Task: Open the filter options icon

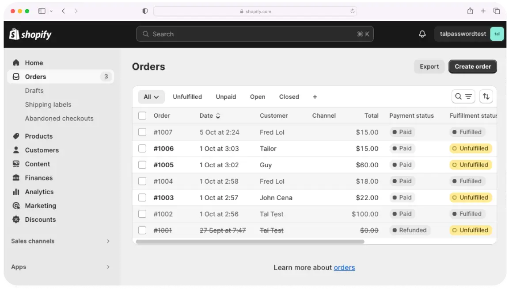Action: [467, 96]
